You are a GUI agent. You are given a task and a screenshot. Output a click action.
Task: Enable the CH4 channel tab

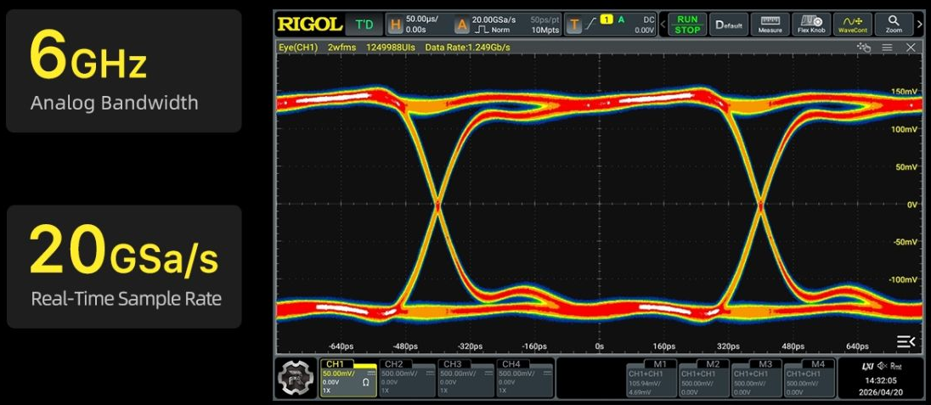511,364
